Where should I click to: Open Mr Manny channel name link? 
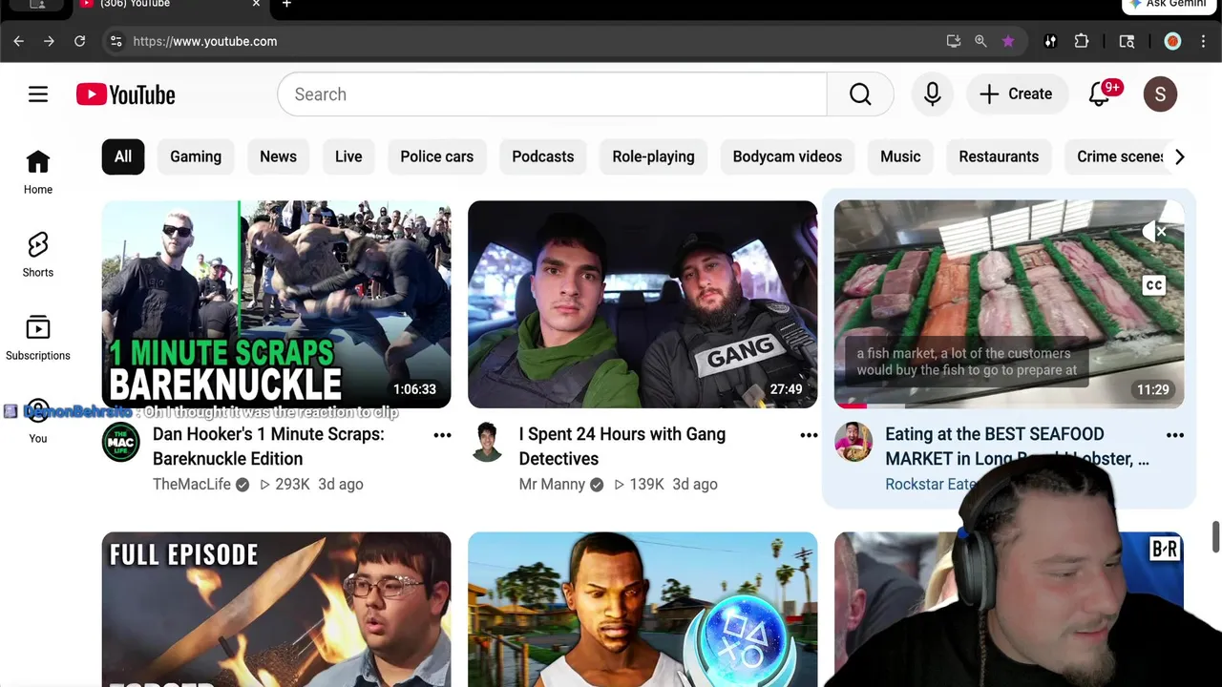pyautogui.click(x=552, y=484)
